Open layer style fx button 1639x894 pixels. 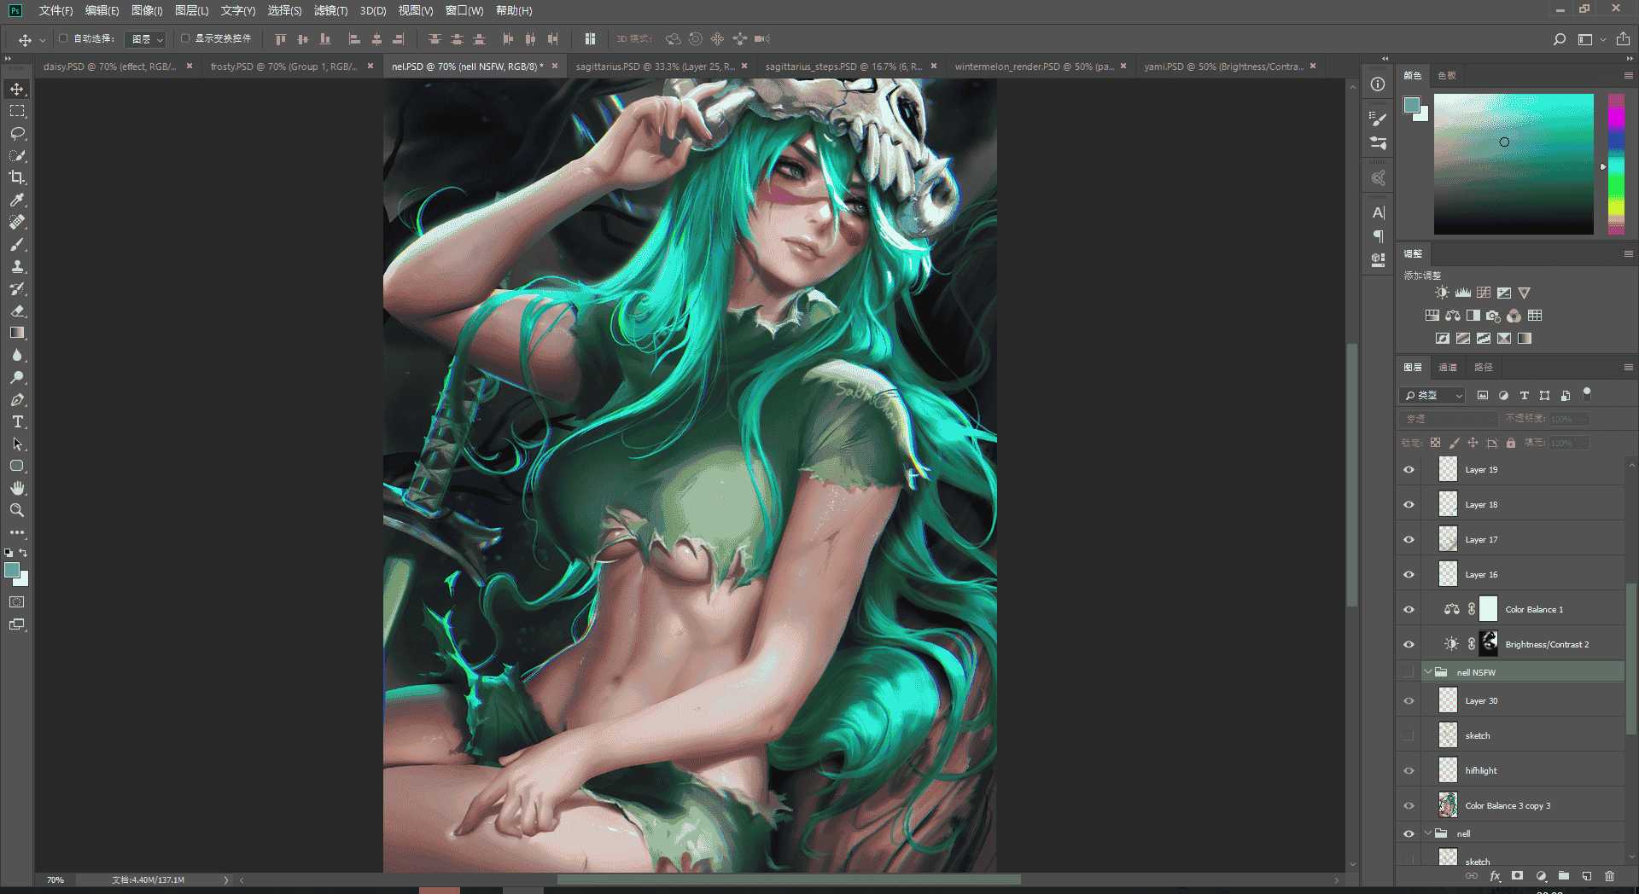click(x=1495, y=876)
